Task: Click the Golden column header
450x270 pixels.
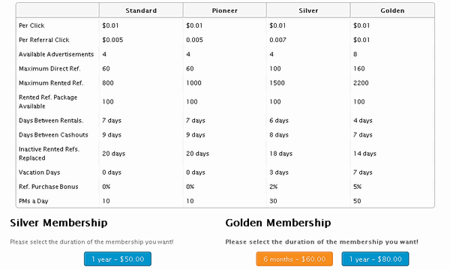Action: (x=392, y=10)
